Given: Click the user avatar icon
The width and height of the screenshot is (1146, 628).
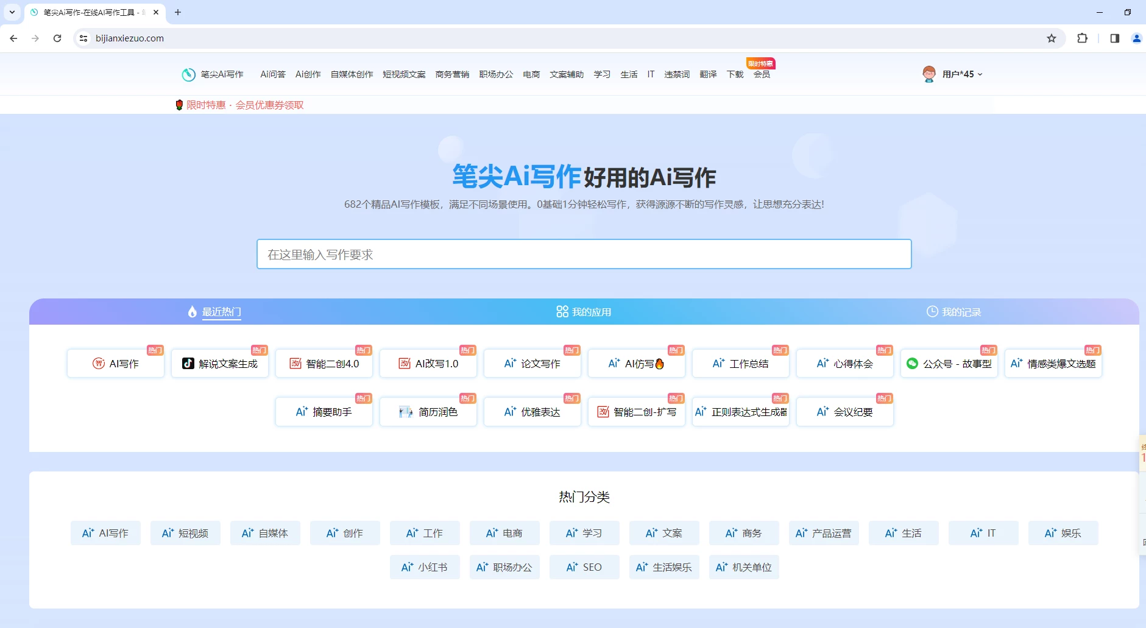Looking at the screenshot, I should tap(928, 74).
